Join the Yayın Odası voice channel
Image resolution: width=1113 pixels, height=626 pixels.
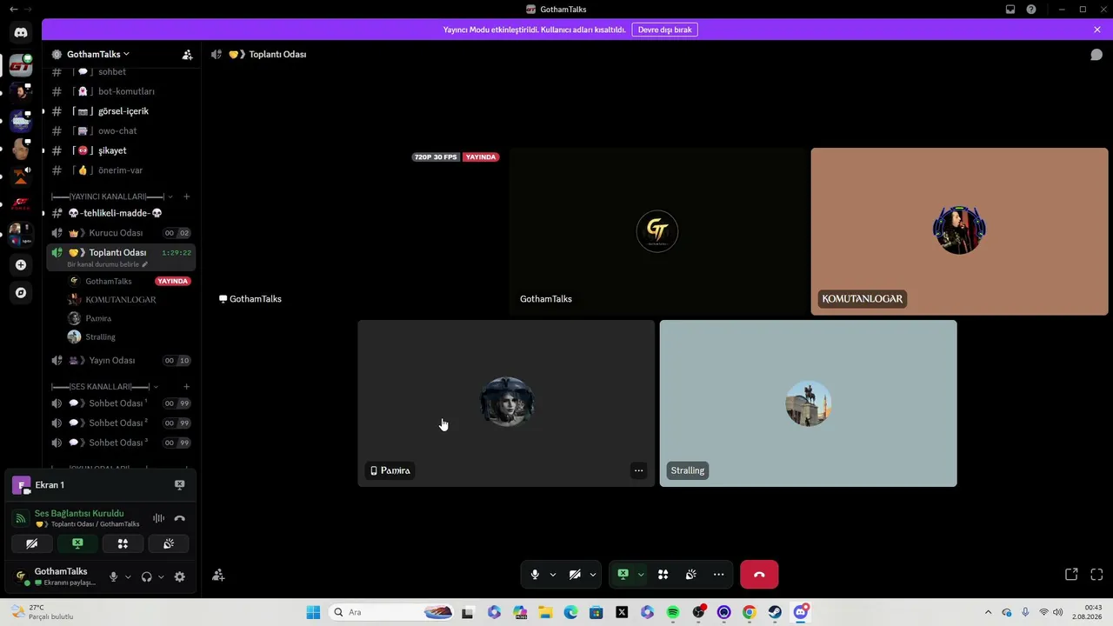click(121, 360)
